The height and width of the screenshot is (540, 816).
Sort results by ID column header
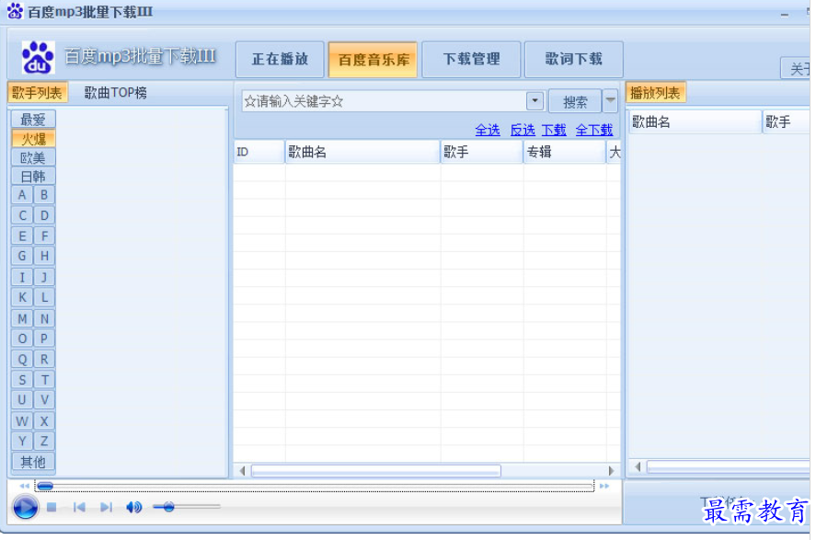coord(259,152)
